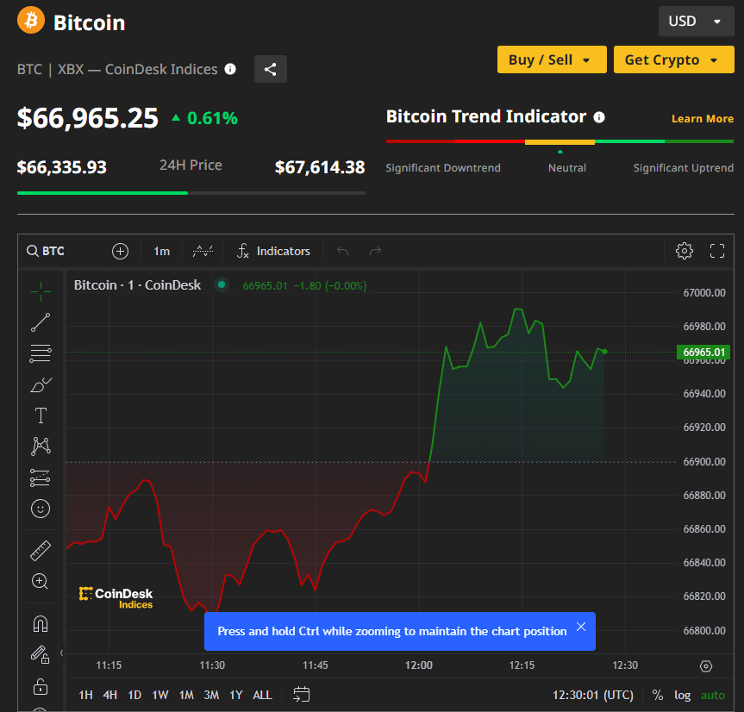Open the go to date calendar

[x=301, y=695]
